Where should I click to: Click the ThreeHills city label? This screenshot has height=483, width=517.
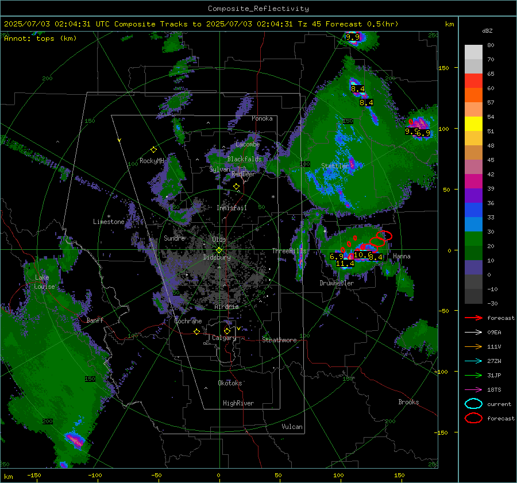tap(289, 251)
